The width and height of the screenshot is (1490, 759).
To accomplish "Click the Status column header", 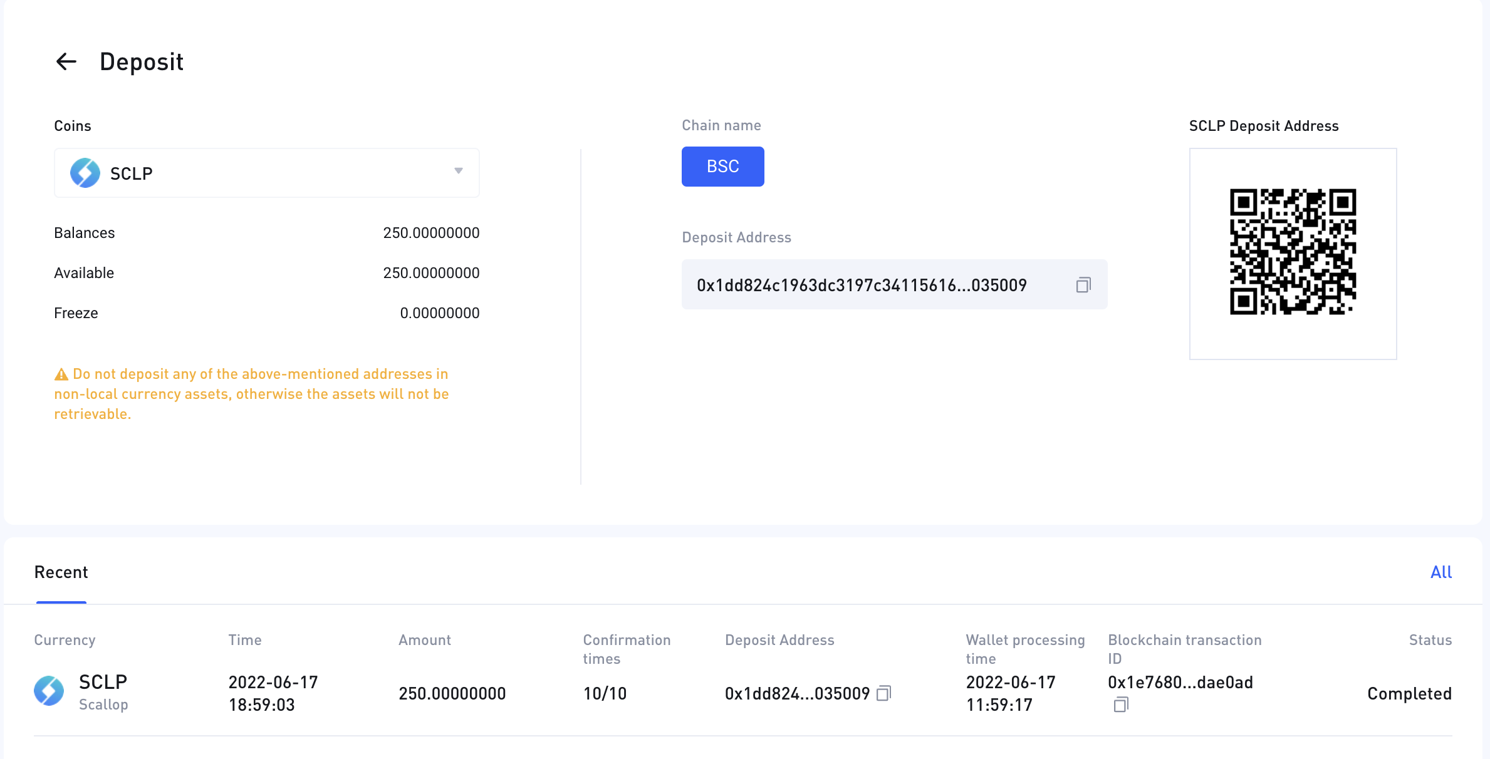I will tap(1430, 640).
